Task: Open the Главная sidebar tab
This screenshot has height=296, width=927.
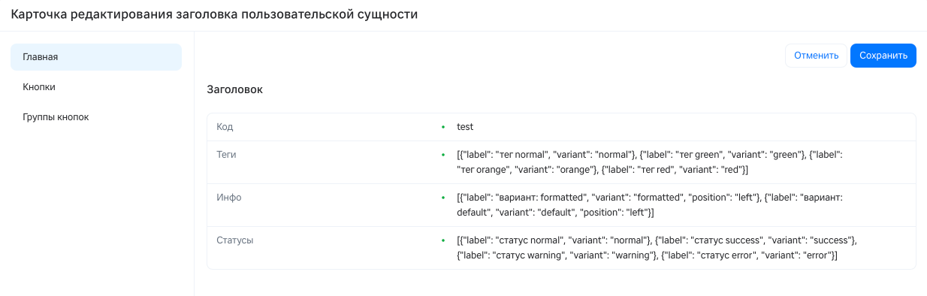Action: tap(96, 57)
